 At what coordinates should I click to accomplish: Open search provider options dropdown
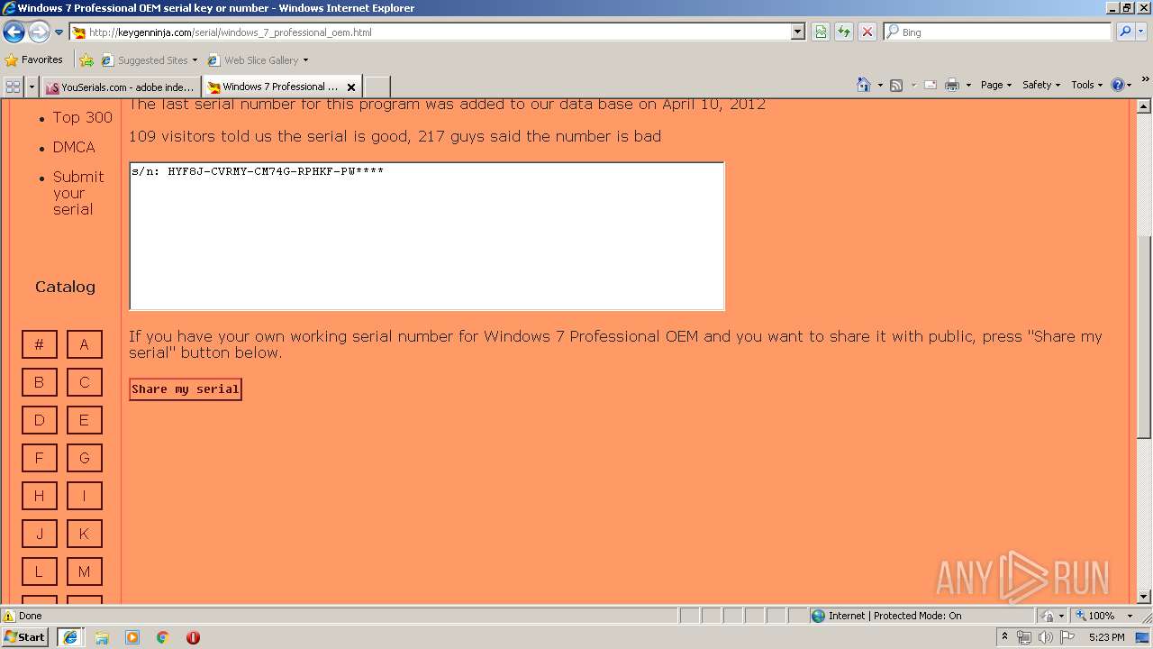(1141, 32)
